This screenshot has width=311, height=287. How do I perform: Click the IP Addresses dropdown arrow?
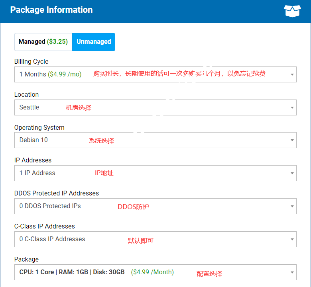tap(292, 173)
